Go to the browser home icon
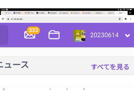Viewport: 134px width, 100px height. click(126, 19)
